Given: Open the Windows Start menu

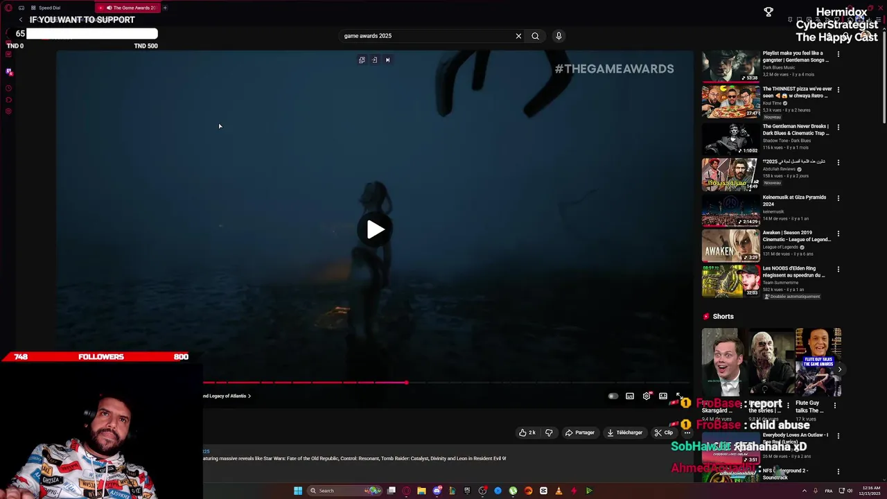Looking at the screenshot, I should click(x=298, y=491).
